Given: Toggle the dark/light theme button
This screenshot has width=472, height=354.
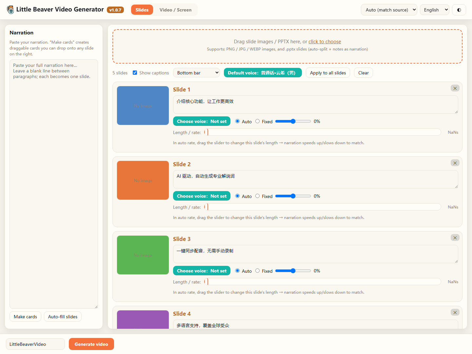Looking at the screenshot, I should coord(459,10).
